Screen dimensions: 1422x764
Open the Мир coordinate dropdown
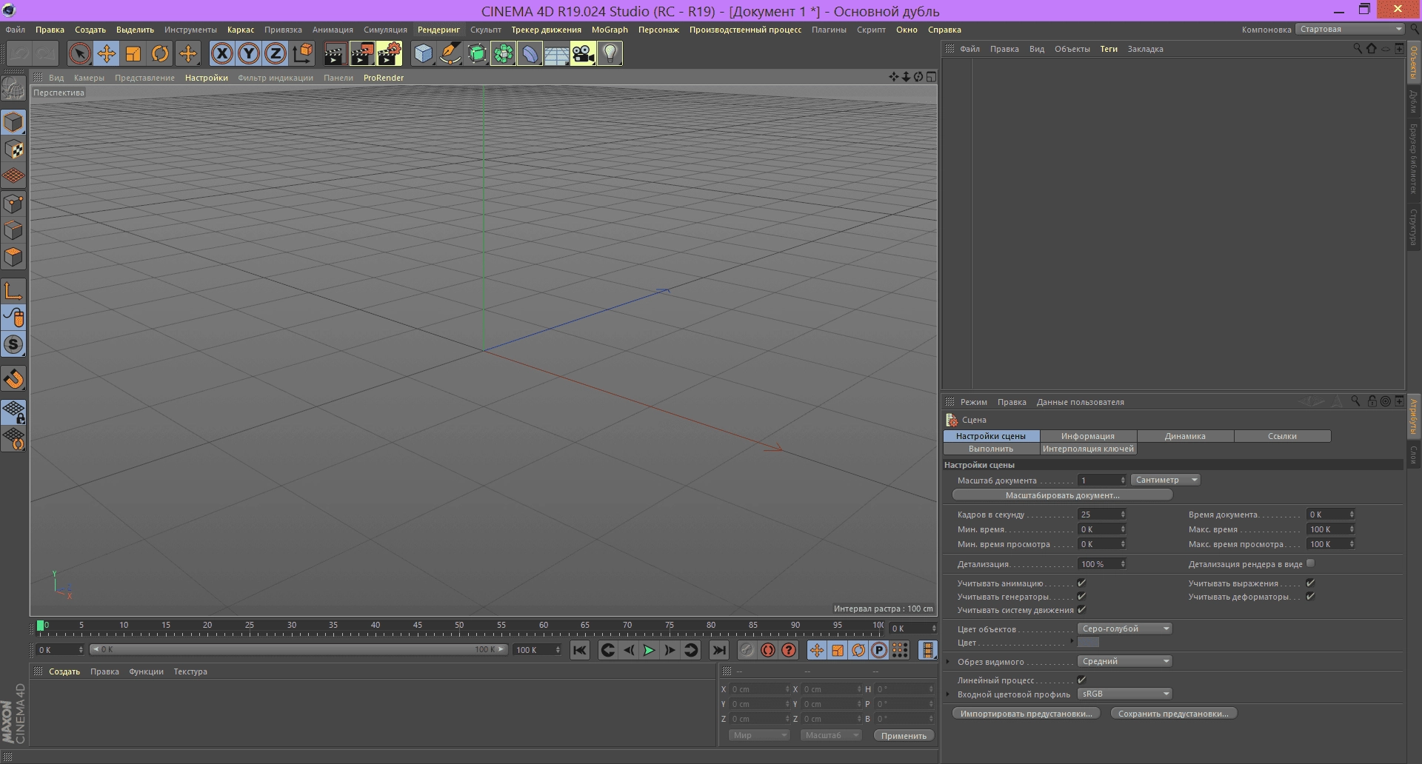(x=758, y=735)
